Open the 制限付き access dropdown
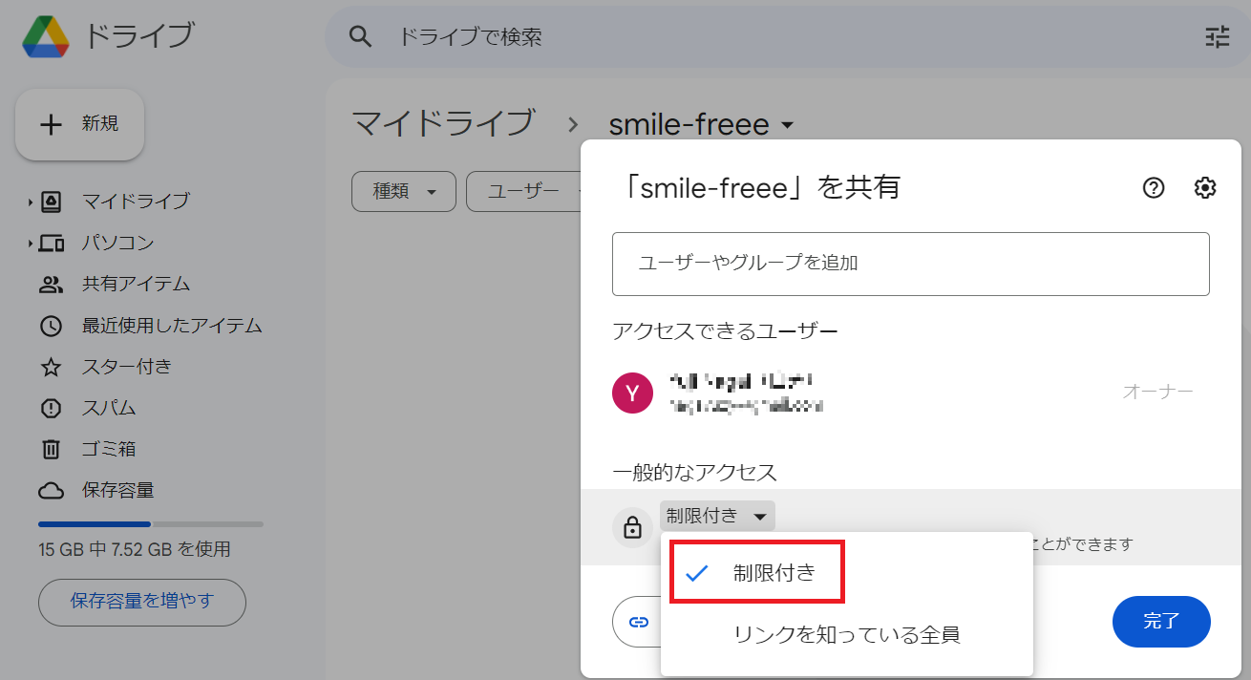The width and height of the screenshot is (1251, 680). (x=717, y=516)
